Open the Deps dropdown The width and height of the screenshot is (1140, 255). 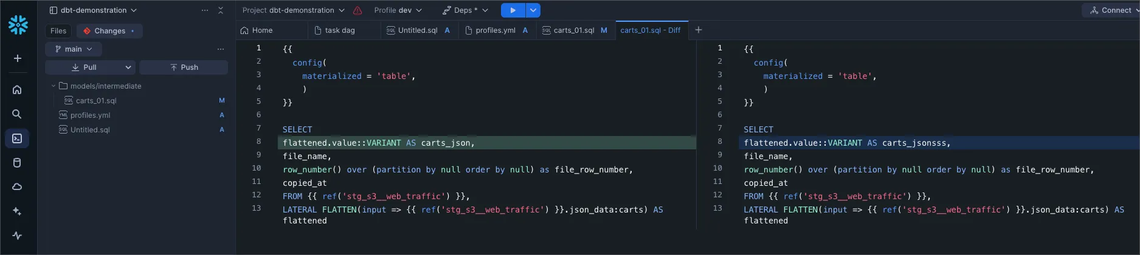coord(466,10)
